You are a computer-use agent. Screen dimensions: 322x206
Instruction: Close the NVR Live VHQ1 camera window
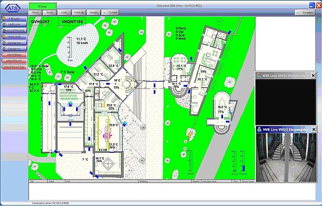[313, 76]
